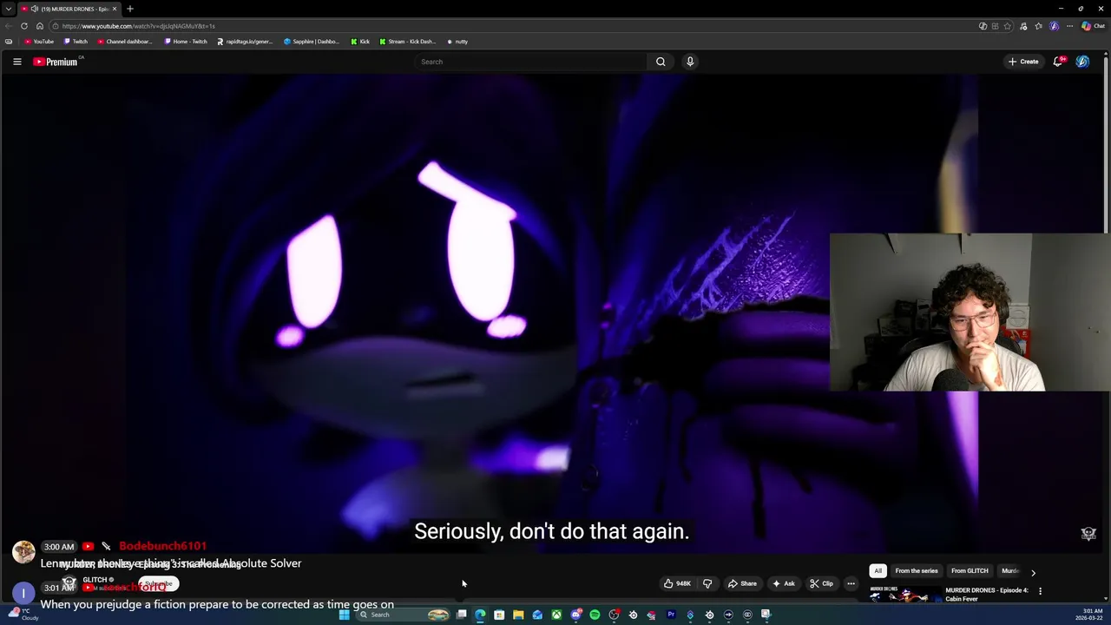The image size is (1111, 625).
Task: Open the rapidtags.io bookmark
Action: [x=245, y=42]
